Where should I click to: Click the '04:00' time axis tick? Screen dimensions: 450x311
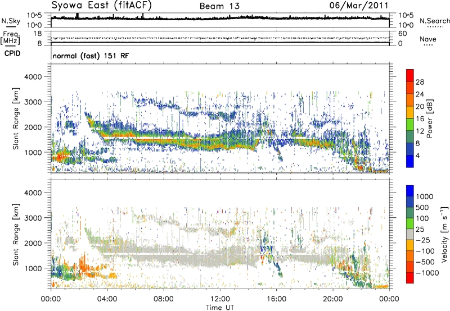[x=107, y=299]
